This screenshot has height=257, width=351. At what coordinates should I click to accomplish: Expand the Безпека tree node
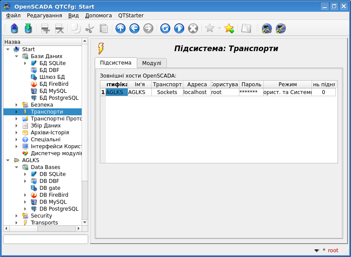point(17,105)
